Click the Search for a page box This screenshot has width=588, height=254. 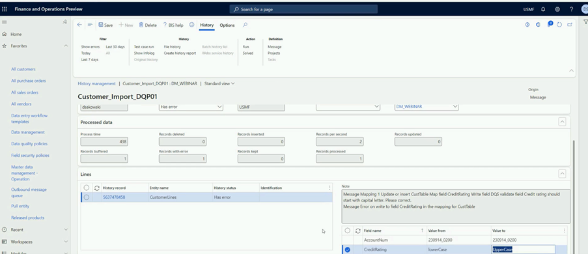click(303, 9)
